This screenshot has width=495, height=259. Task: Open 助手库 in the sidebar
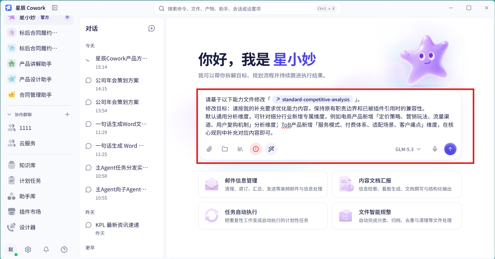pos(39,196)
